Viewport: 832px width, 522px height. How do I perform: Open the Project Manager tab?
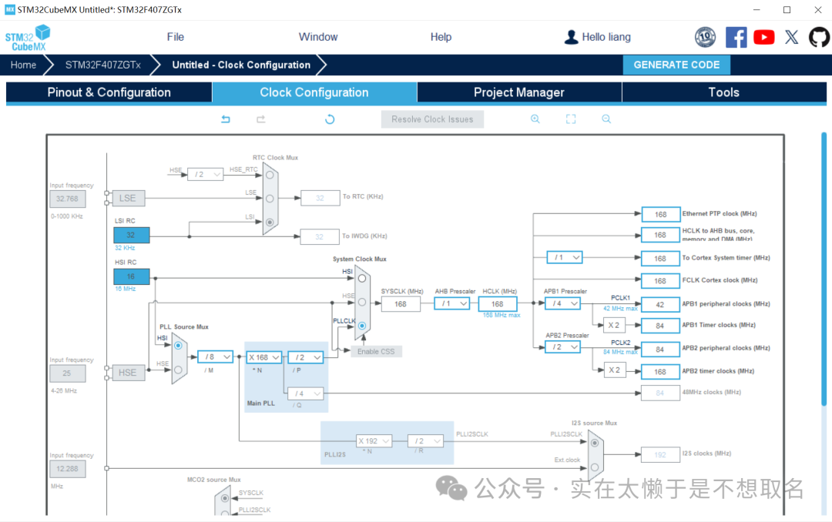pos(518,92)
